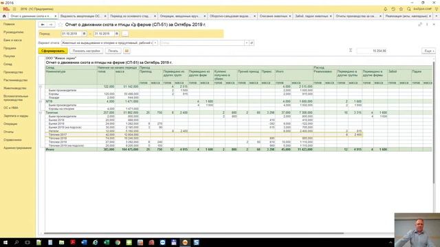Open 'Животноводство' section in sidebar
This screenshot has width=440, height=247.
tap(15, 89)
